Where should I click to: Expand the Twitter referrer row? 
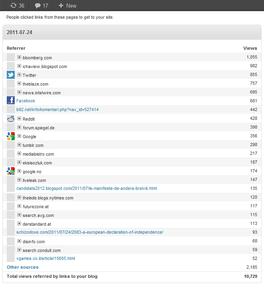click(19, 75)
